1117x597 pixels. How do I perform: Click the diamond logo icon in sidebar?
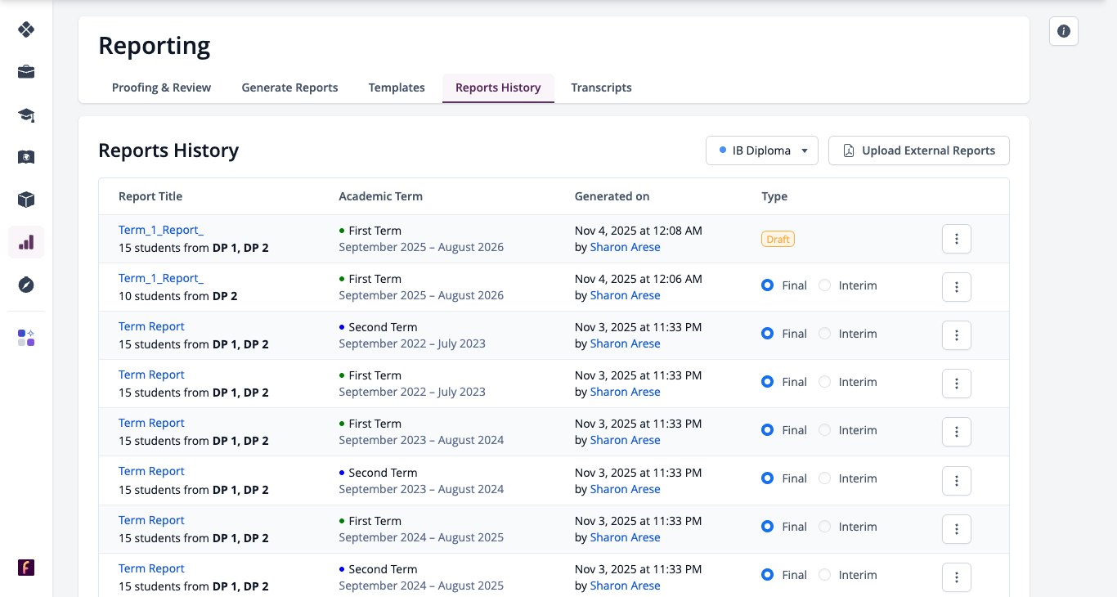[26, 29]
